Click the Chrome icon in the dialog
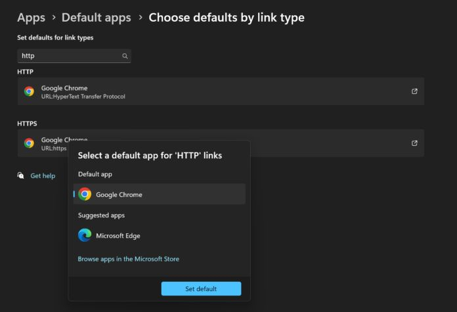 [x=85, y=194]
